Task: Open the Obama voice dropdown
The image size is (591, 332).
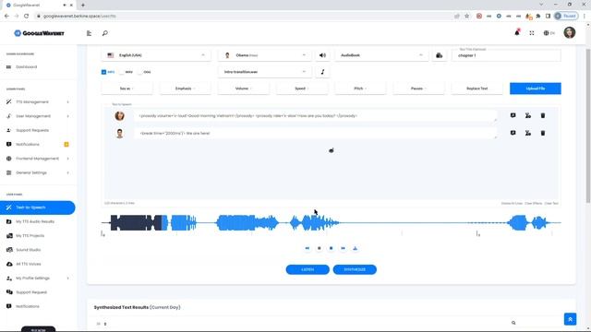Action: pyautogui.click(x=265, y=55)
